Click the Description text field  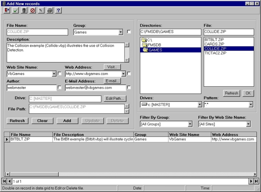tap(65, 52)
